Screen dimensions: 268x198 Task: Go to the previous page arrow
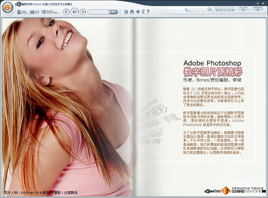pyautogui.click(x=66, y=12)
